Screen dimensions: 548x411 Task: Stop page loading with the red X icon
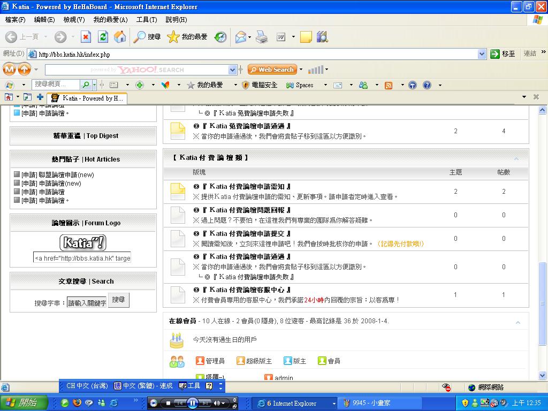(86, 37)
